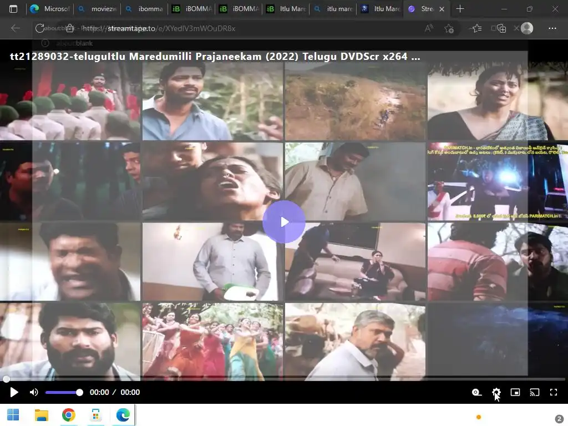Enter fullscreen video mode

pyautogui.click(x=553, y=392)
